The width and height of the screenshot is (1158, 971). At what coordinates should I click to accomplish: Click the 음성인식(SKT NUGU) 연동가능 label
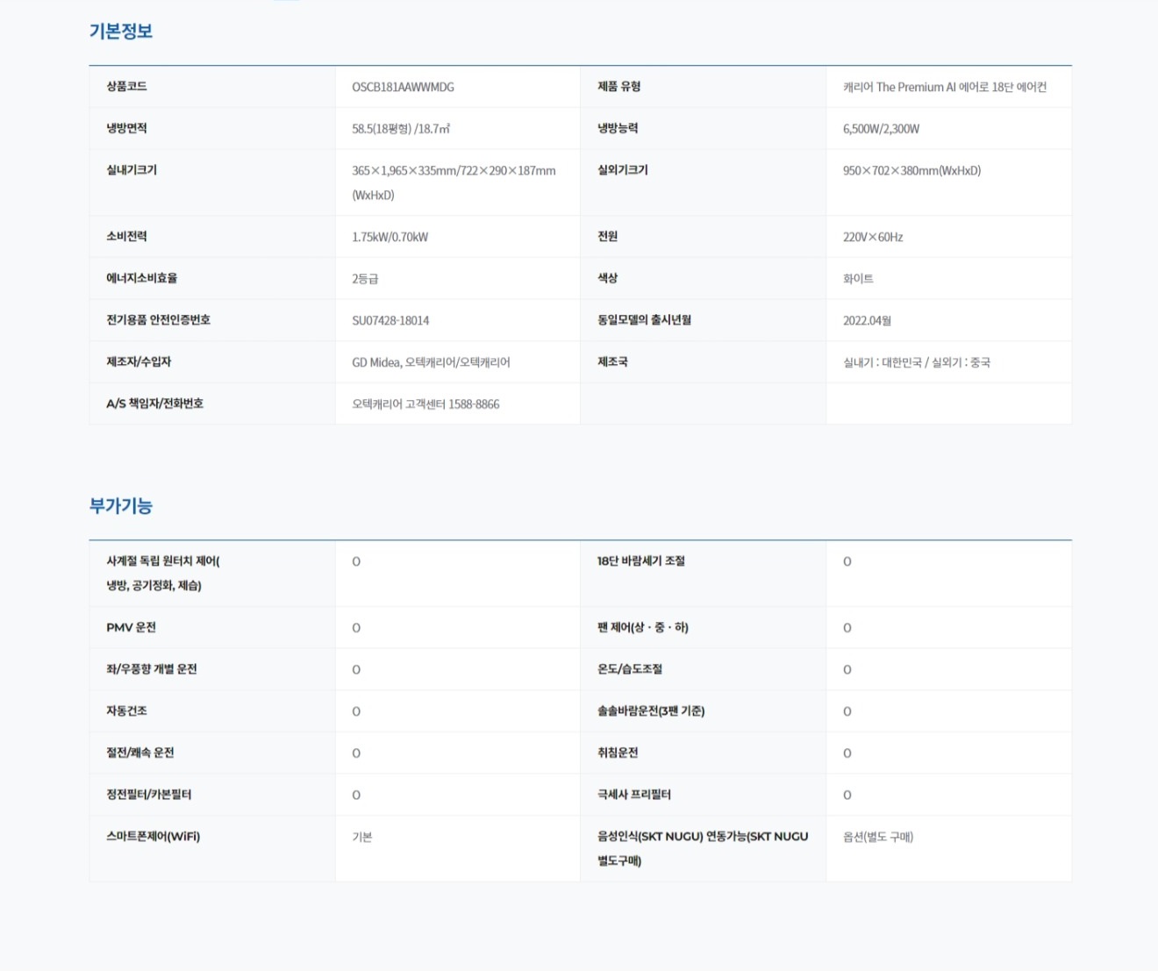(703, 848)
